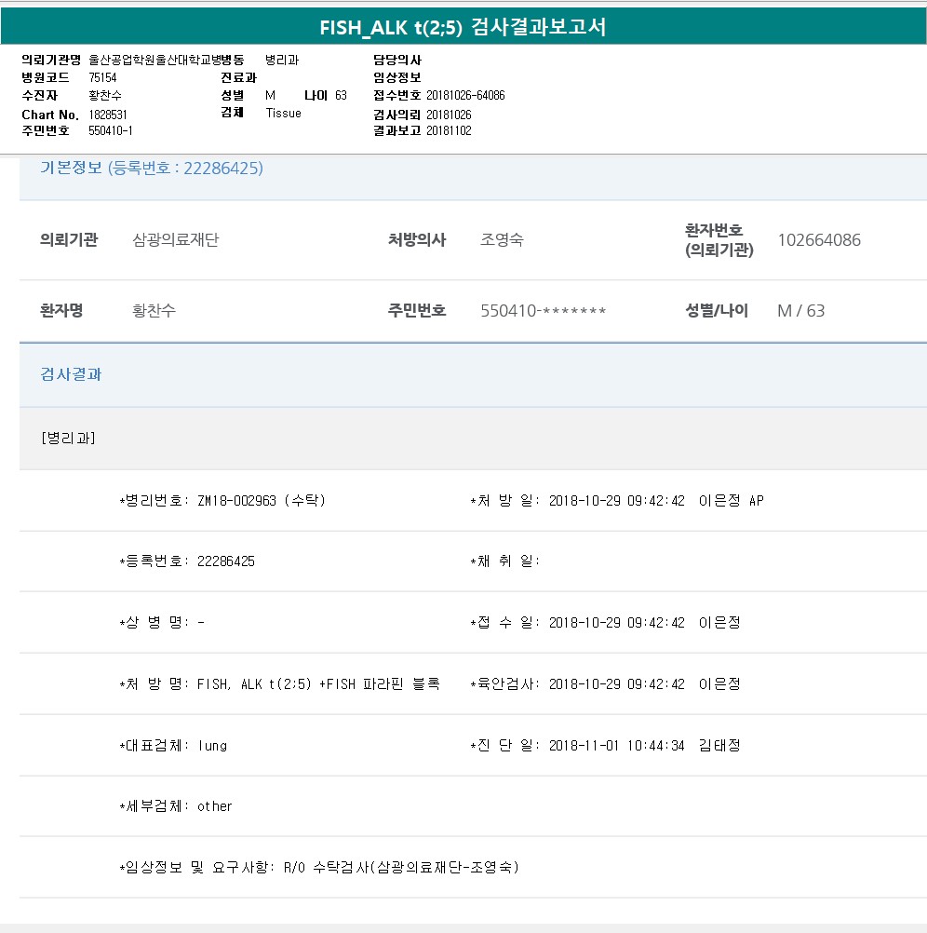Click the [병리과] subsection heading
Screen dimensions: 927x933
68,438
